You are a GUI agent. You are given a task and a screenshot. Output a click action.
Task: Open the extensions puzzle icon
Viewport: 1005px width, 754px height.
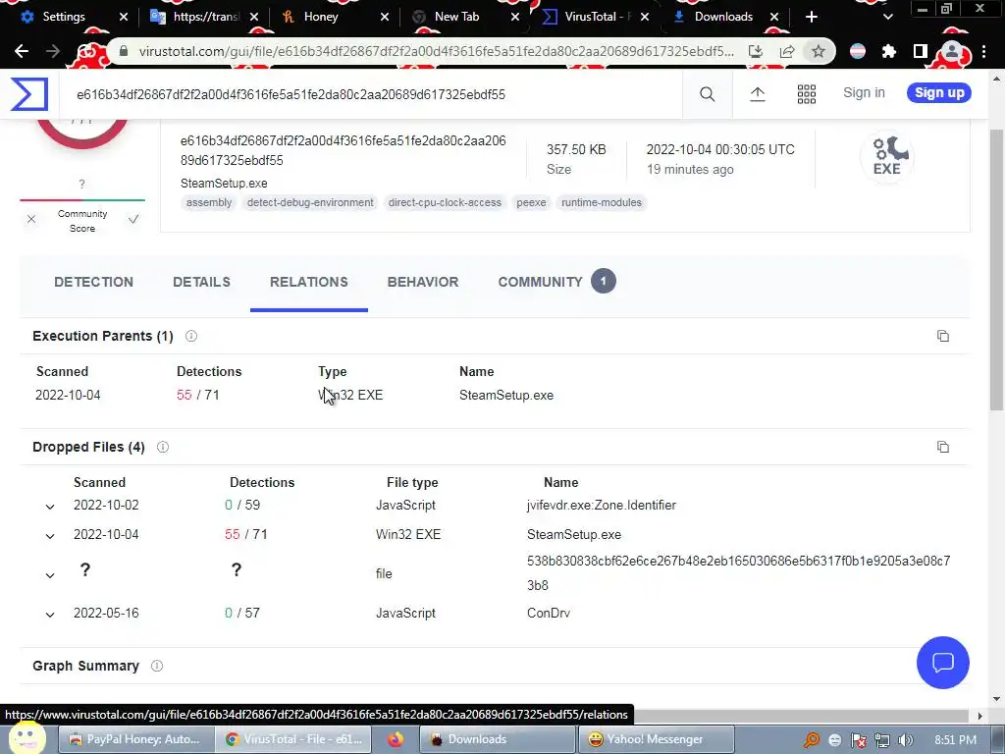coord(888,51)
